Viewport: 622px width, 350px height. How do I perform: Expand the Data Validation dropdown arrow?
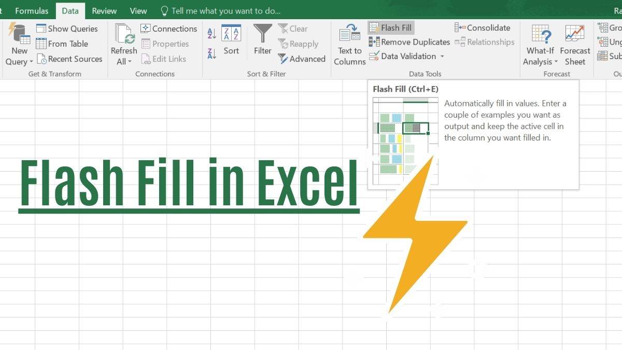[x=442, y=56]
